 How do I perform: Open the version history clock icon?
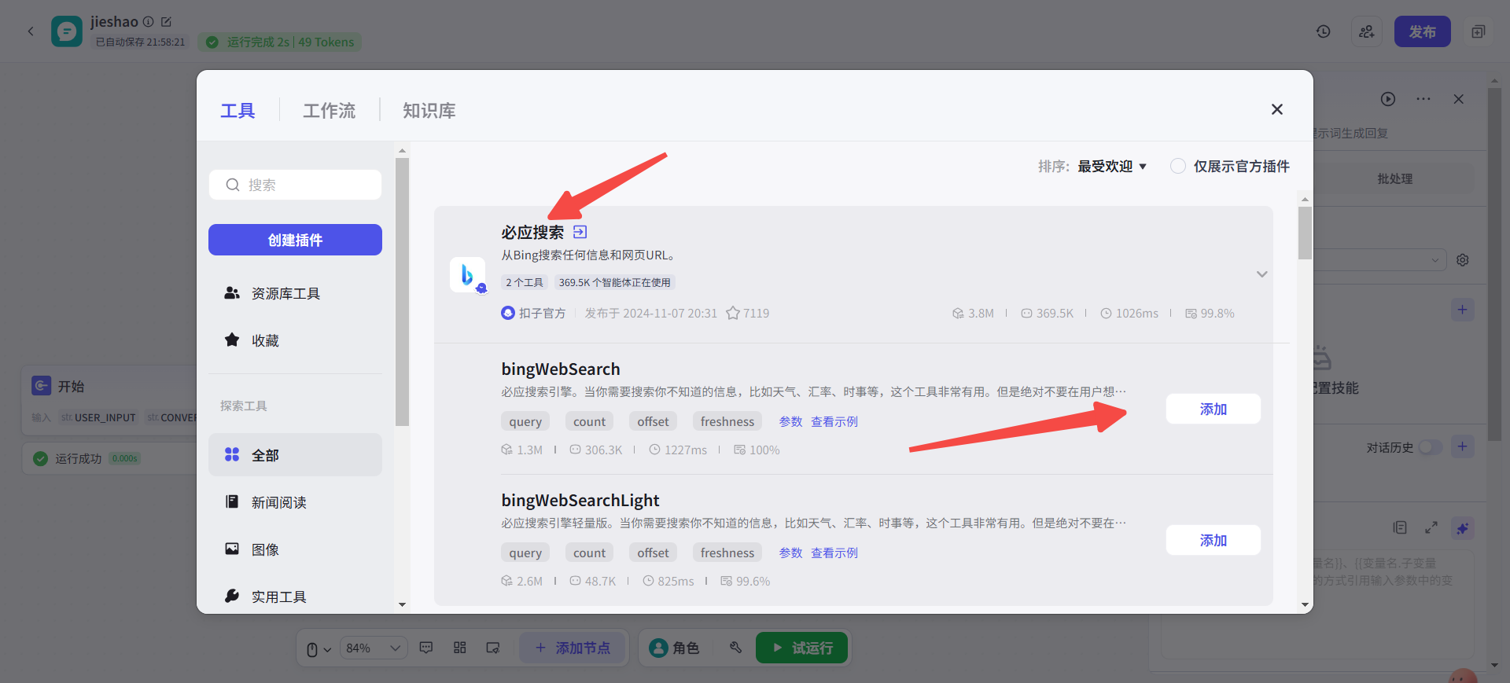pyautogui.click(x=1324, y=31)
